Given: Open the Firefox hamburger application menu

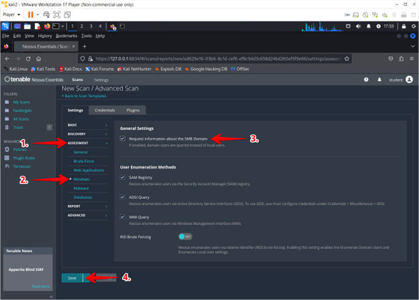Looking at the screenshot, I should [x=412, y=59].
